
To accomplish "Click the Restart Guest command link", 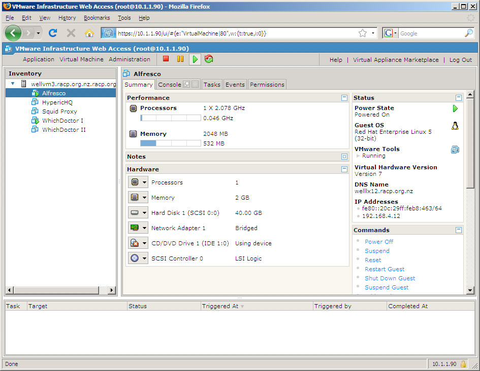I will point(385,269).
